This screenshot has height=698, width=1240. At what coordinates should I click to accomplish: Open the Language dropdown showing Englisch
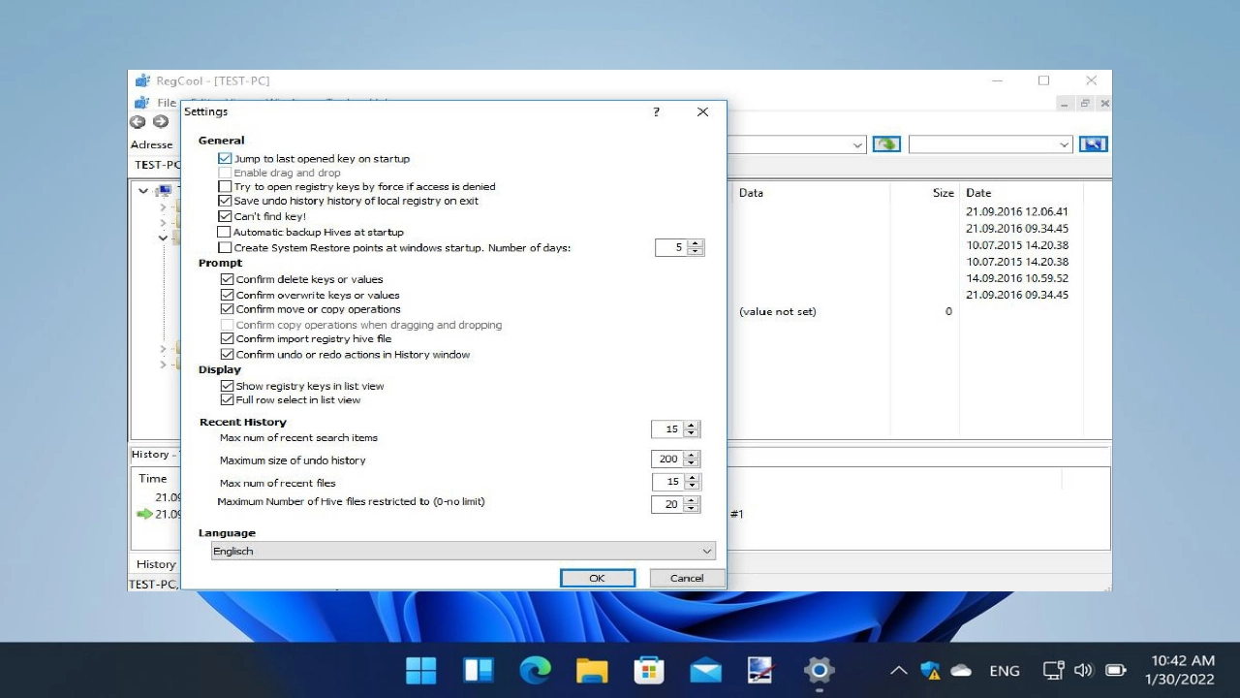463,551
